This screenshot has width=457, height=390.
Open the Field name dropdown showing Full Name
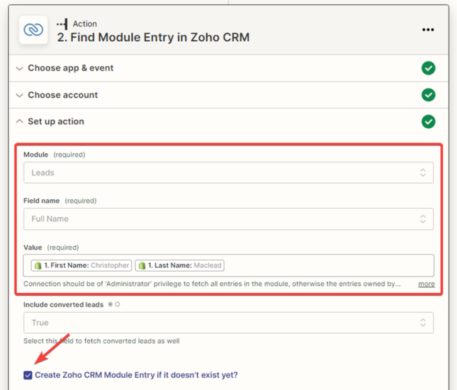point(228,219)
